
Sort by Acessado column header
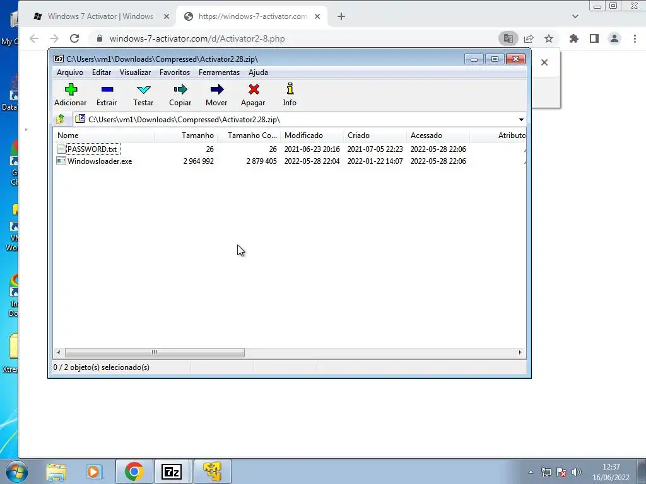click(x=438, y=135)
